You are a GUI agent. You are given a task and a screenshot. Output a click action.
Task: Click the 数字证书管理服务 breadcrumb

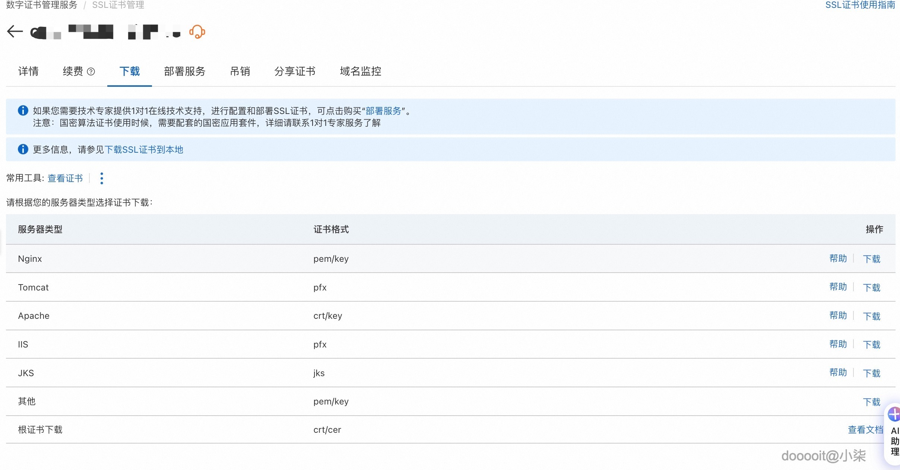tap(40, 5)
